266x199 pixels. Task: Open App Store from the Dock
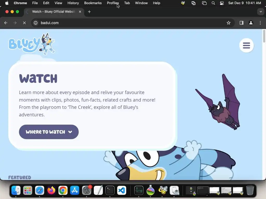[x=75, y=190]
